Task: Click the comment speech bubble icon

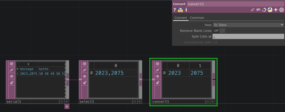Action: (x=258, y=10)
